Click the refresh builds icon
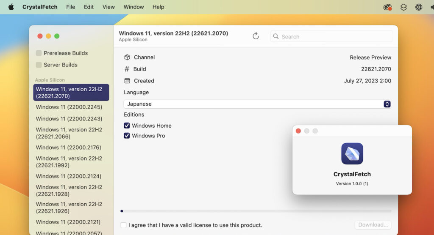The height and width of the screenshot is (235, 434). [x=256, y=36]
